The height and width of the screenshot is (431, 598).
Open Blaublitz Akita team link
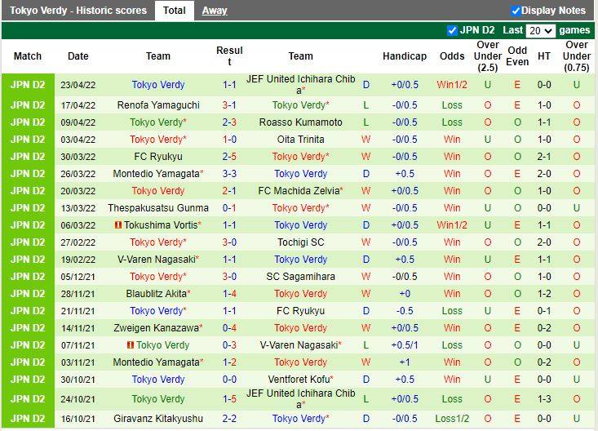(158, 294)
